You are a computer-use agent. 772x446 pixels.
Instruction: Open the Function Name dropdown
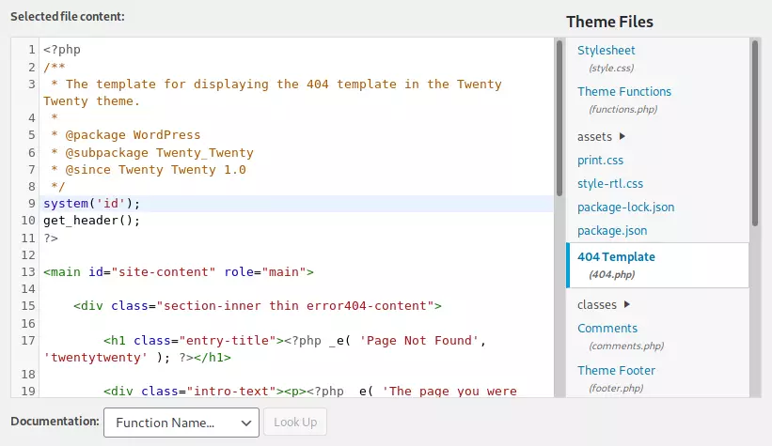181,423
